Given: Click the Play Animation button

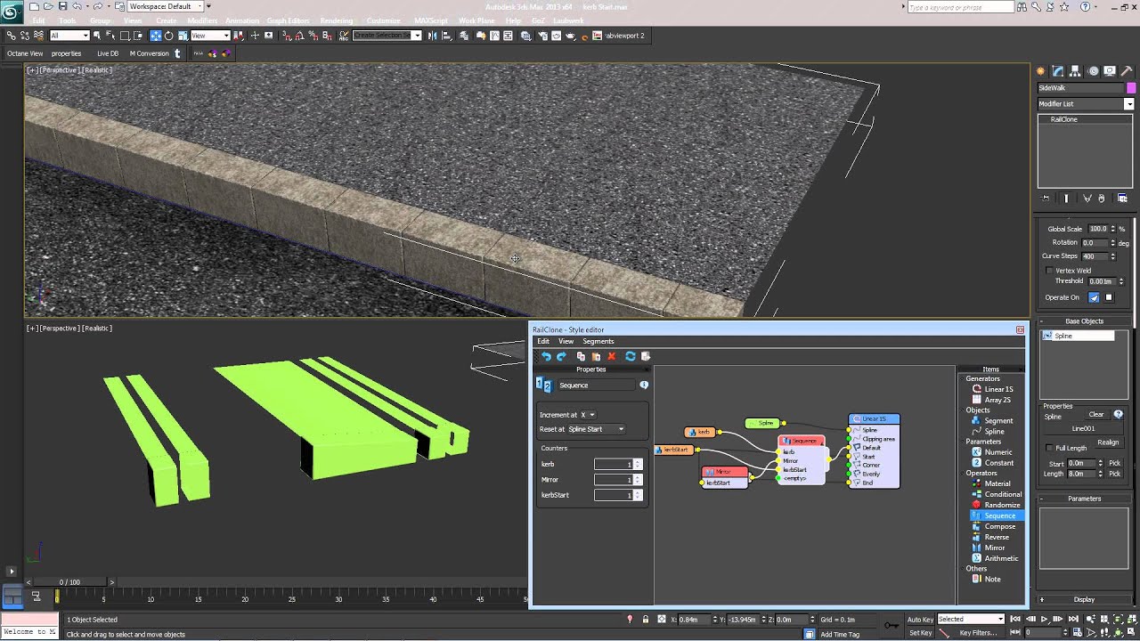Looking at the screenshot, I should (1045, 619).
